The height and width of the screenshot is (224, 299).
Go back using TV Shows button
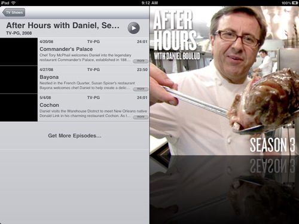(14, 13)
